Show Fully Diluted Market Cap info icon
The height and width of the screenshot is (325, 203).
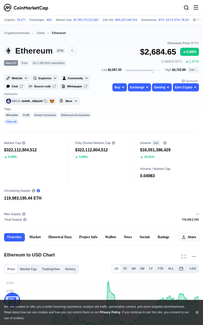113,143
